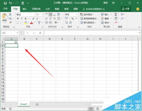The height and width of the screenshot is (111, 142).
Task: Open Conditional Formatting menu
Action: 87,15
